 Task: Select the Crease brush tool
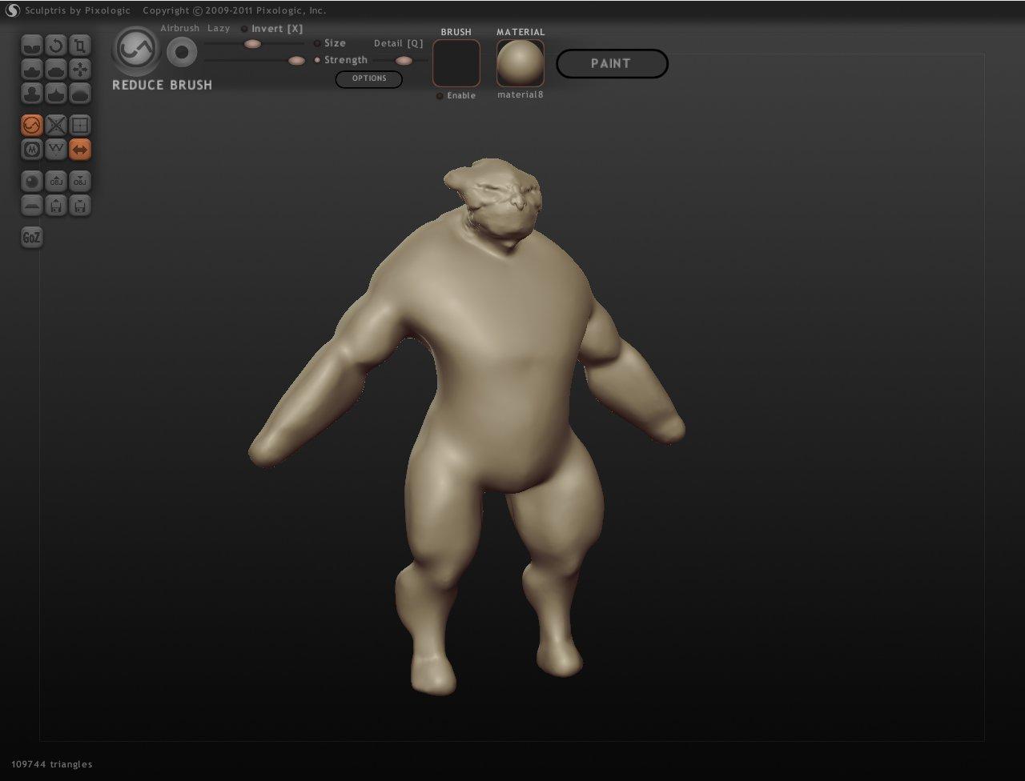click(31, 45)
